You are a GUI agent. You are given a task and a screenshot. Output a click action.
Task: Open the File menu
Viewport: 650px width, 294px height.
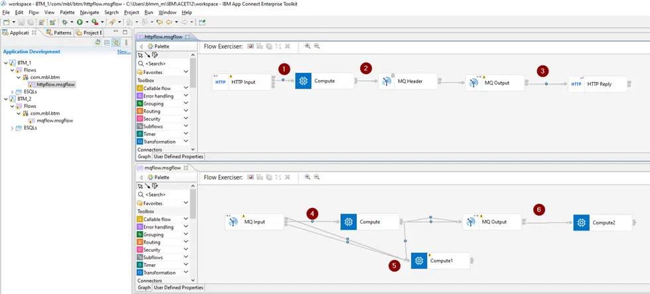tap(6, 13)
